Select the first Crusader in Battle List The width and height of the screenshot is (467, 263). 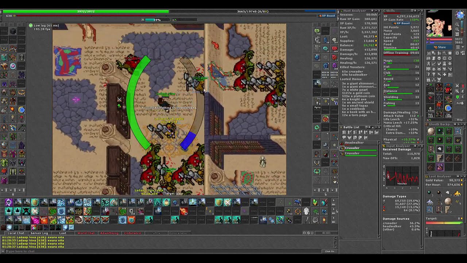pyautogui.click(x=359, y=148)
